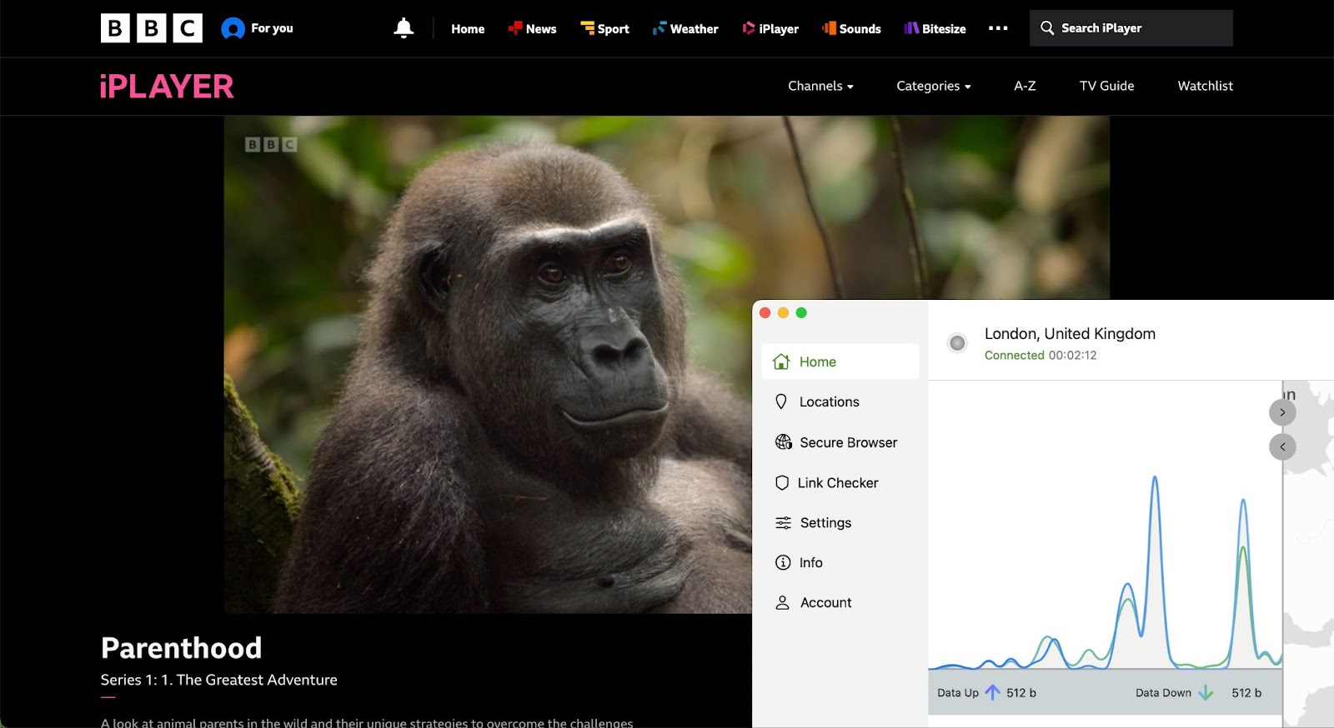Click the left chevron on the VPN map
The image size is (1334, 728).
[1282, 447]
